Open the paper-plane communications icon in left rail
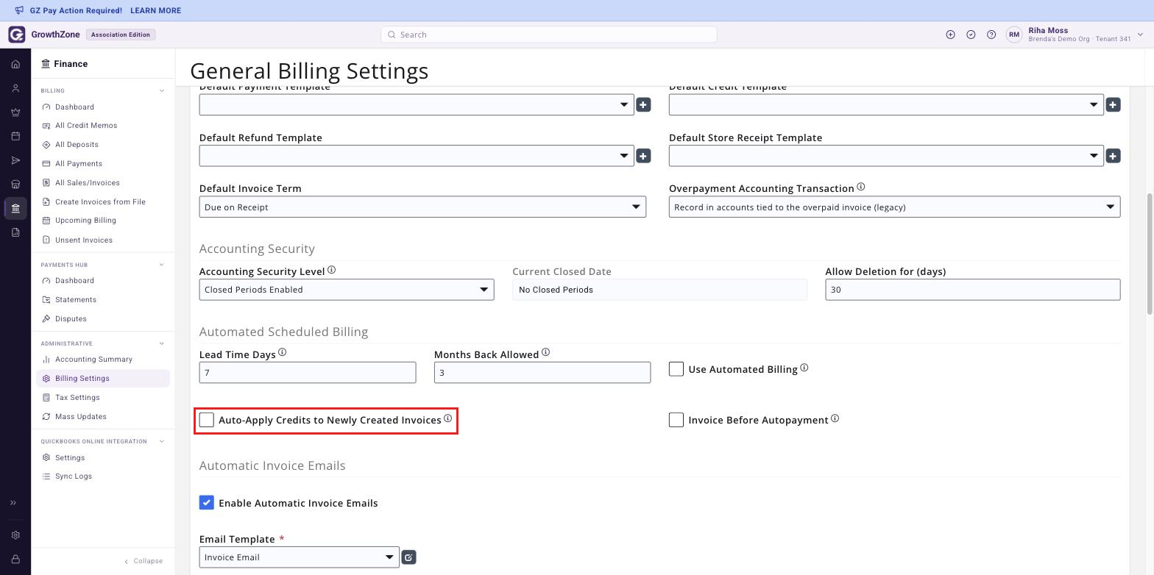 tap(15, 160)
